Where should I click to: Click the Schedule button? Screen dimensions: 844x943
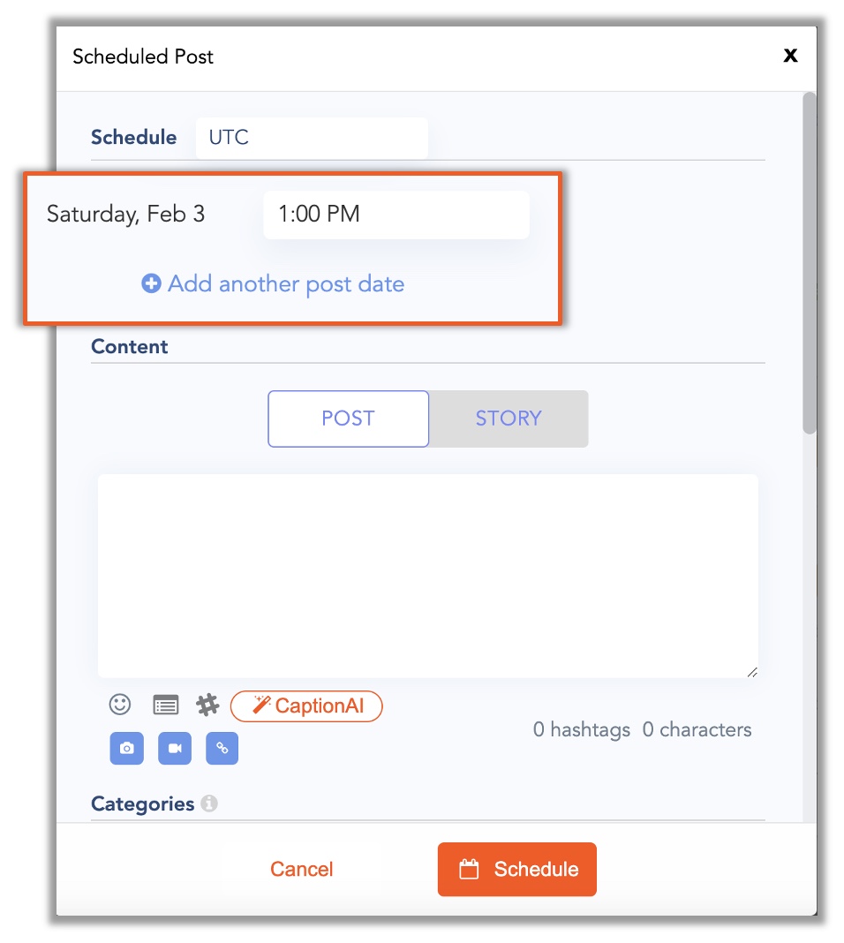pos(517,869)
